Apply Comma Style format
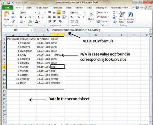 tap(83, 17)
